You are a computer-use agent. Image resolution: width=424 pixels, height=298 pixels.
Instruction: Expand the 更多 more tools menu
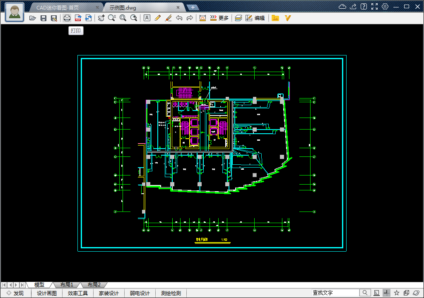(219, 18)
